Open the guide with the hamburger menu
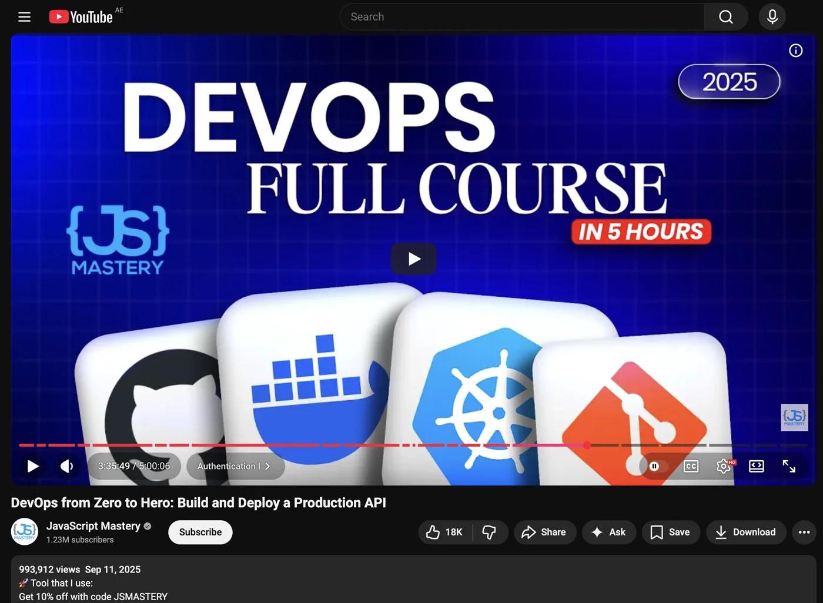The image size is (823, 603). (x=24, y=16)
